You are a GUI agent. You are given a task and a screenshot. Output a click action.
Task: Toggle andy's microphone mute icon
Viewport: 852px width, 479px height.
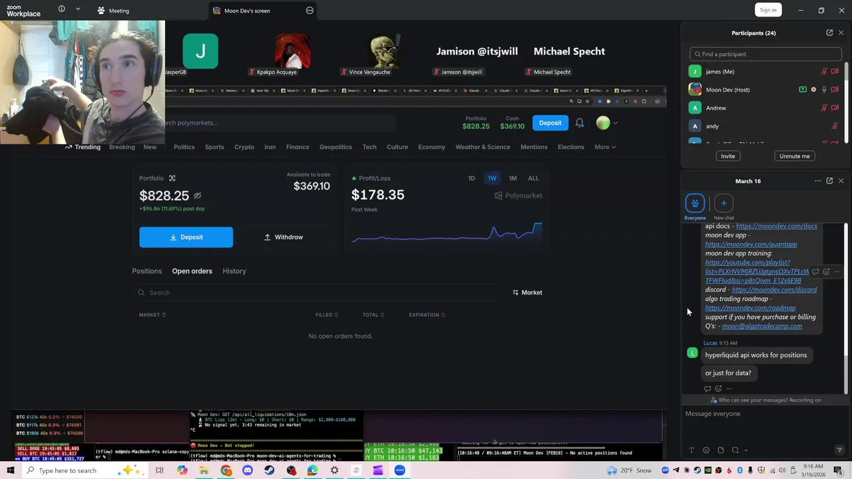pyautogui.click(x=835, y=126)
